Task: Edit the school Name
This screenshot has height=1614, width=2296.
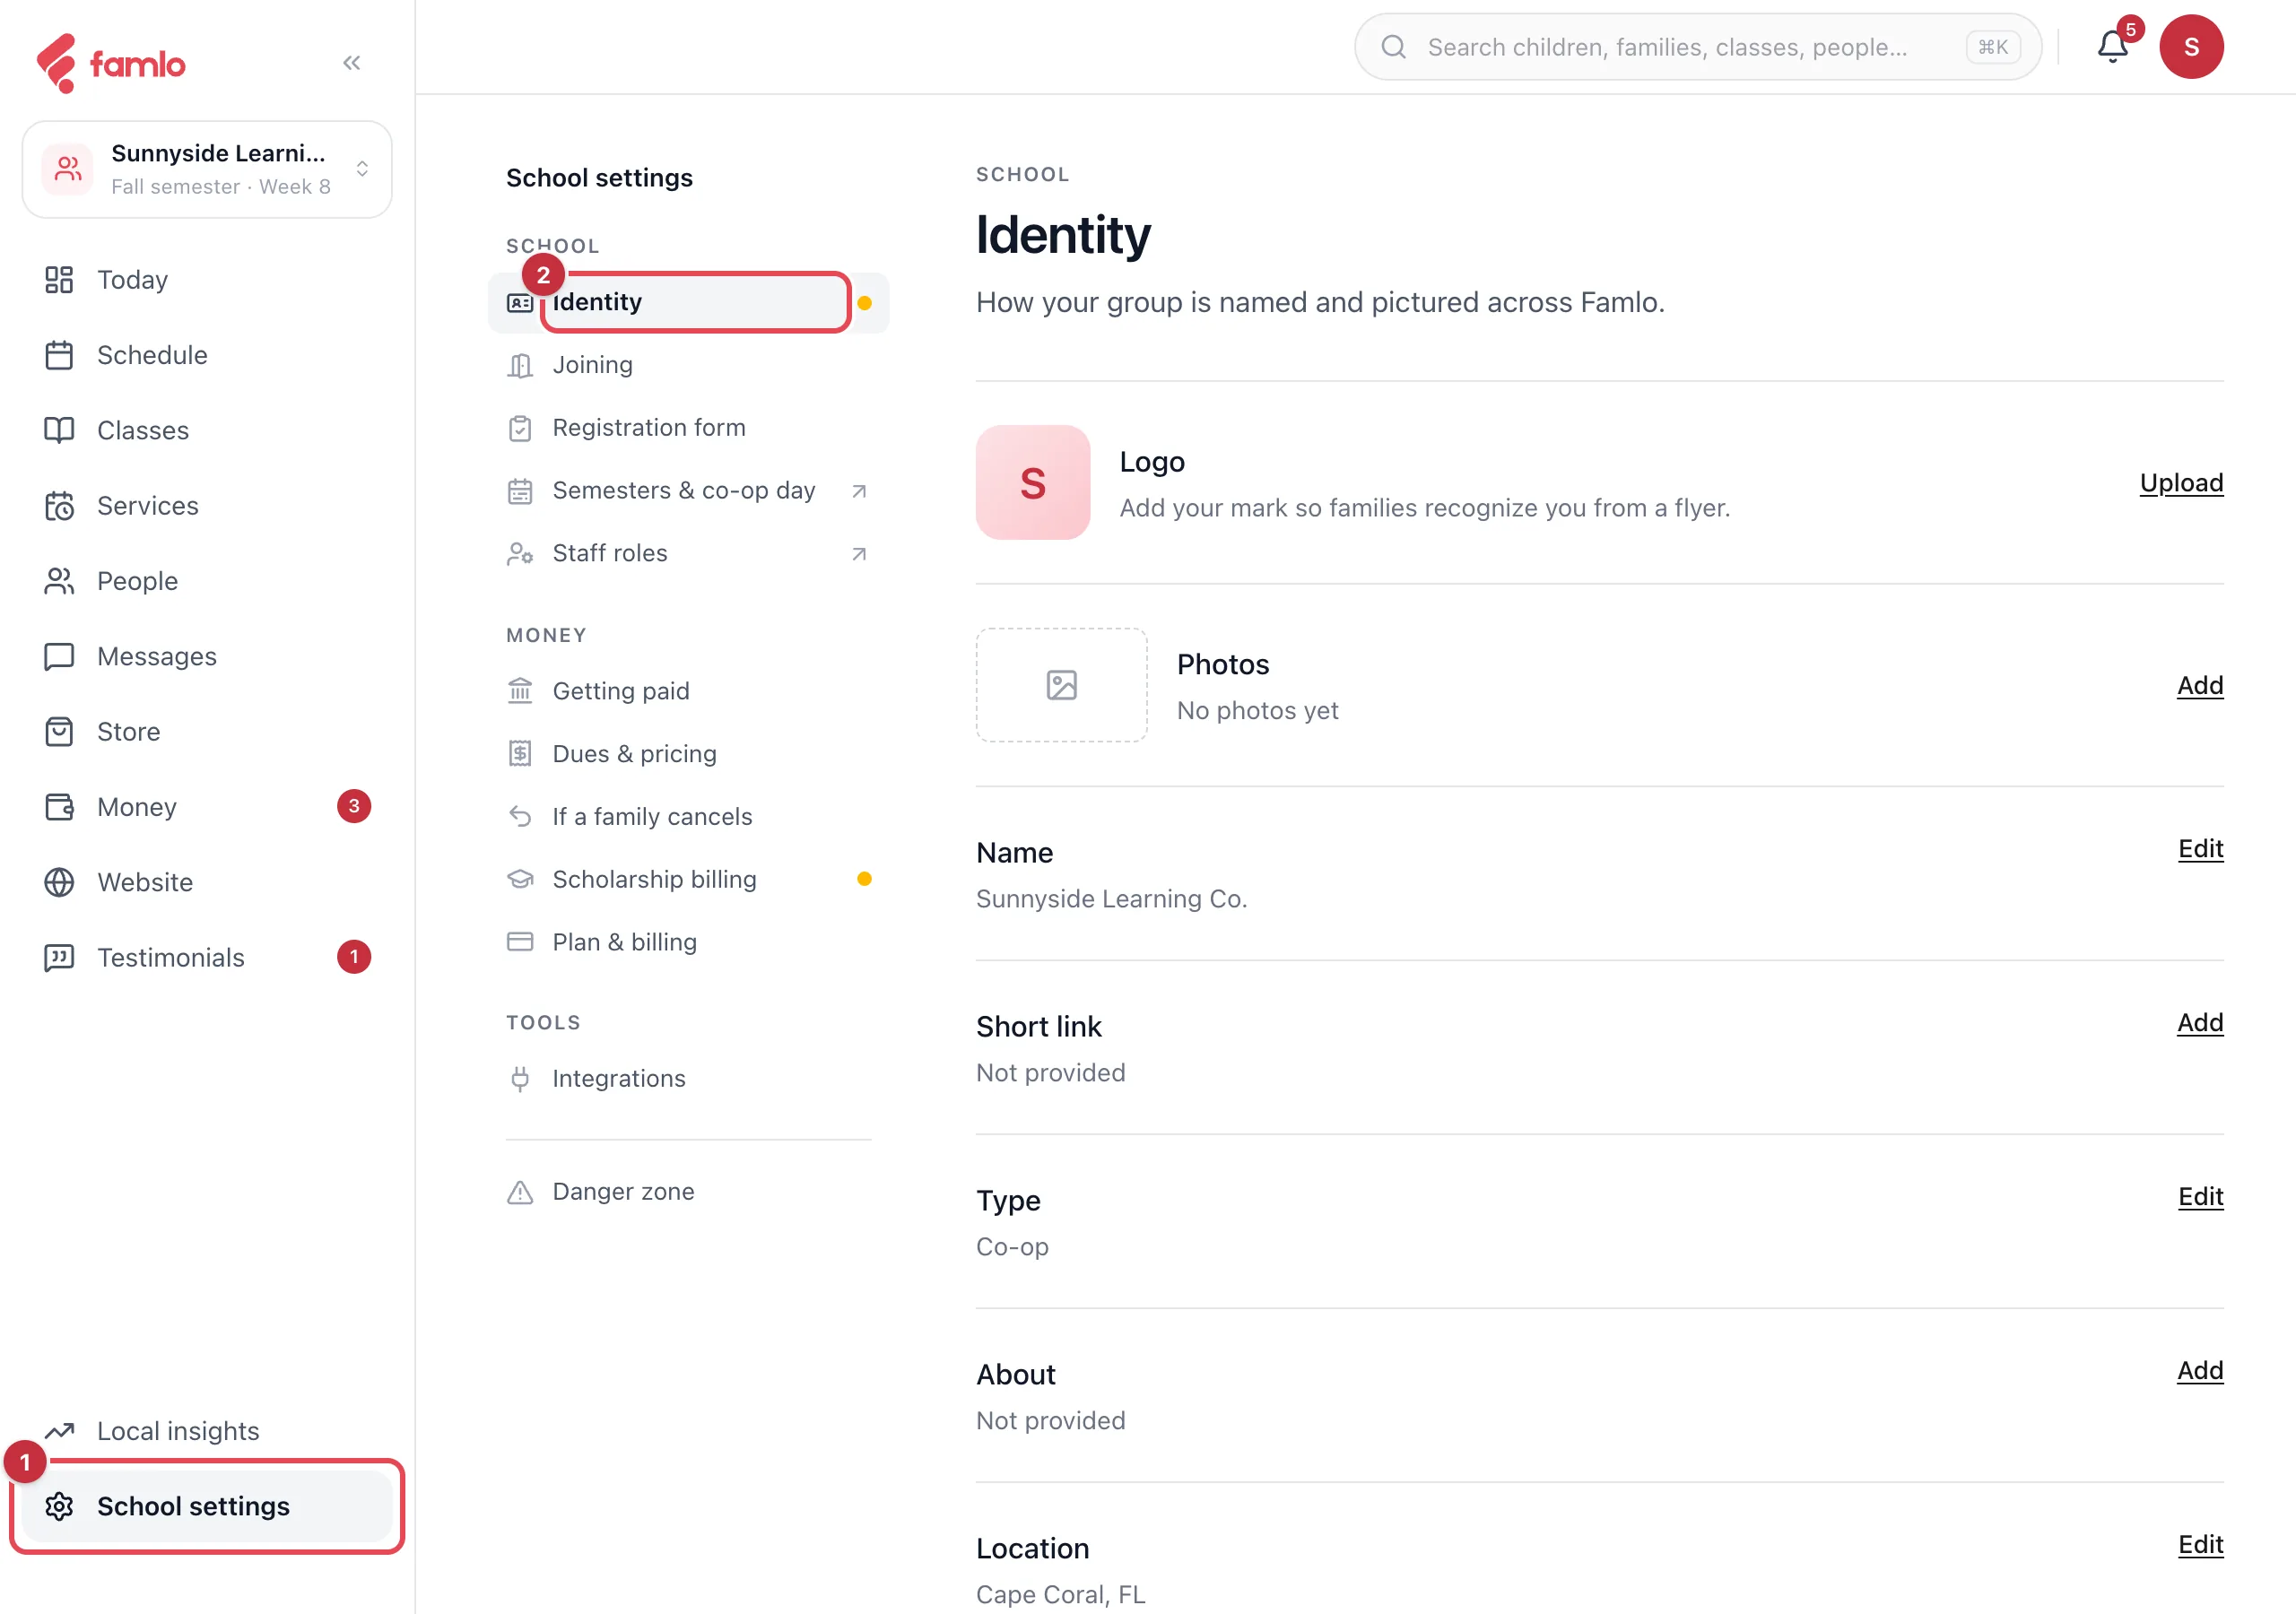Action: pos(2200,849)
